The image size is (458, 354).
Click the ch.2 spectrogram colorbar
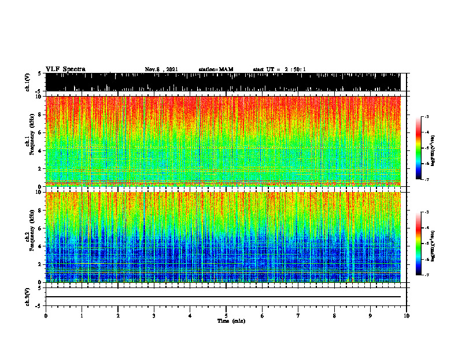(x=418, y=244)
